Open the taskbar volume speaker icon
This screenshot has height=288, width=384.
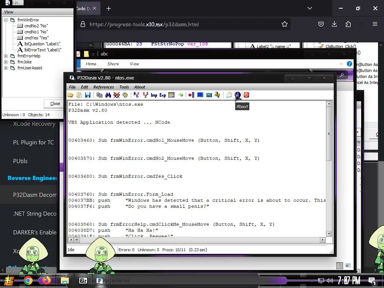point(330,280)
